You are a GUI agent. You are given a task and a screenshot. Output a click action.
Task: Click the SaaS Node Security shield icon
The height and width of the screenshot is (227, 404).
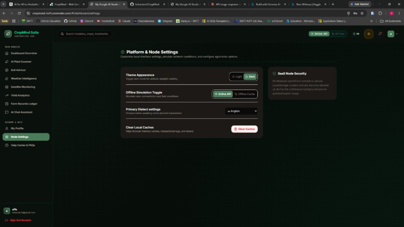pyautogui.click(x=274, y=73)
